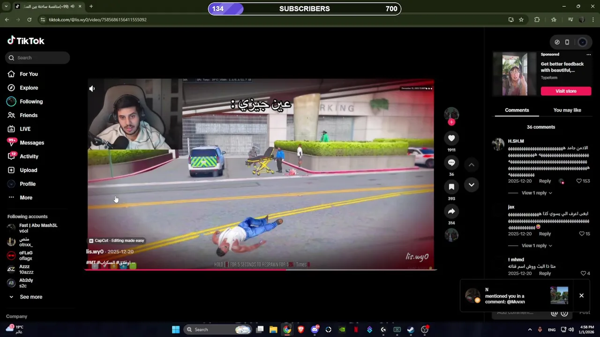Focus the TikTok search box
The image size is (600, 337).
click(x=37, y=58)
